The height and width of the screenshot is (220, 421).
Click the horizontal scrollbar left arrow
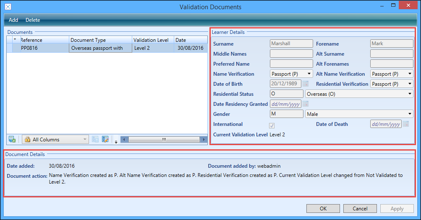pos(124,139)
